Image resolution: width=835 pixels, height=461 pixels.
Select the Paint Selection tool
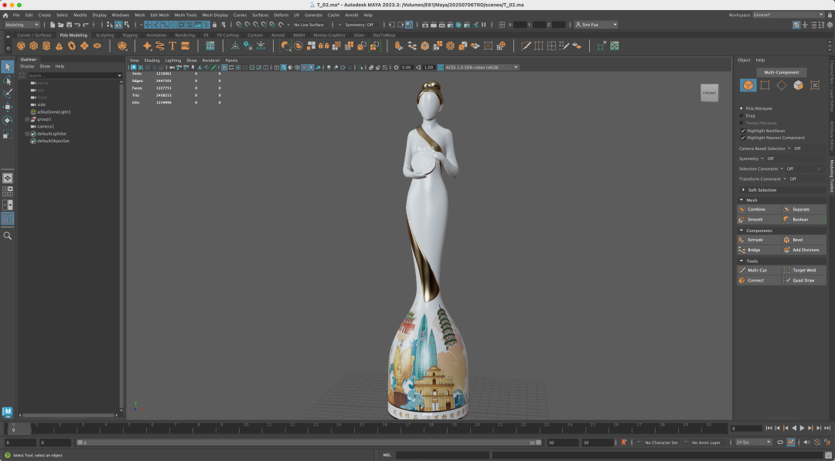[x=8, y=94]
